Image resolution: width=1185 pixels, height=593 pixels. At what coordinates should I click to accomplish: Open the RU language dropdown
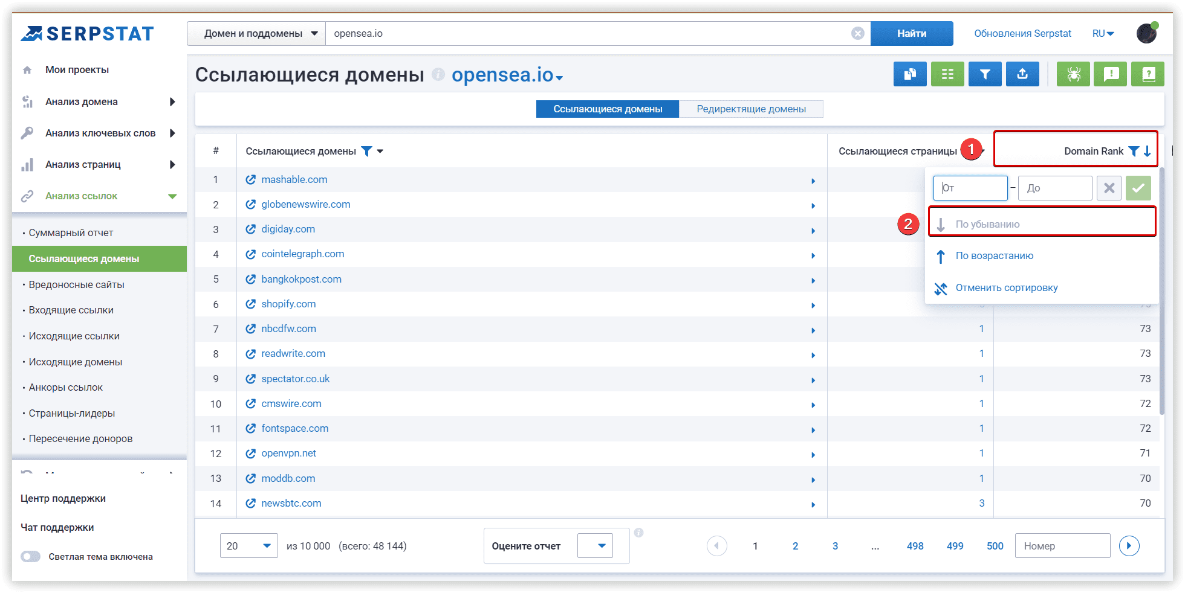pyautogui.click(x=1103, y=33)
